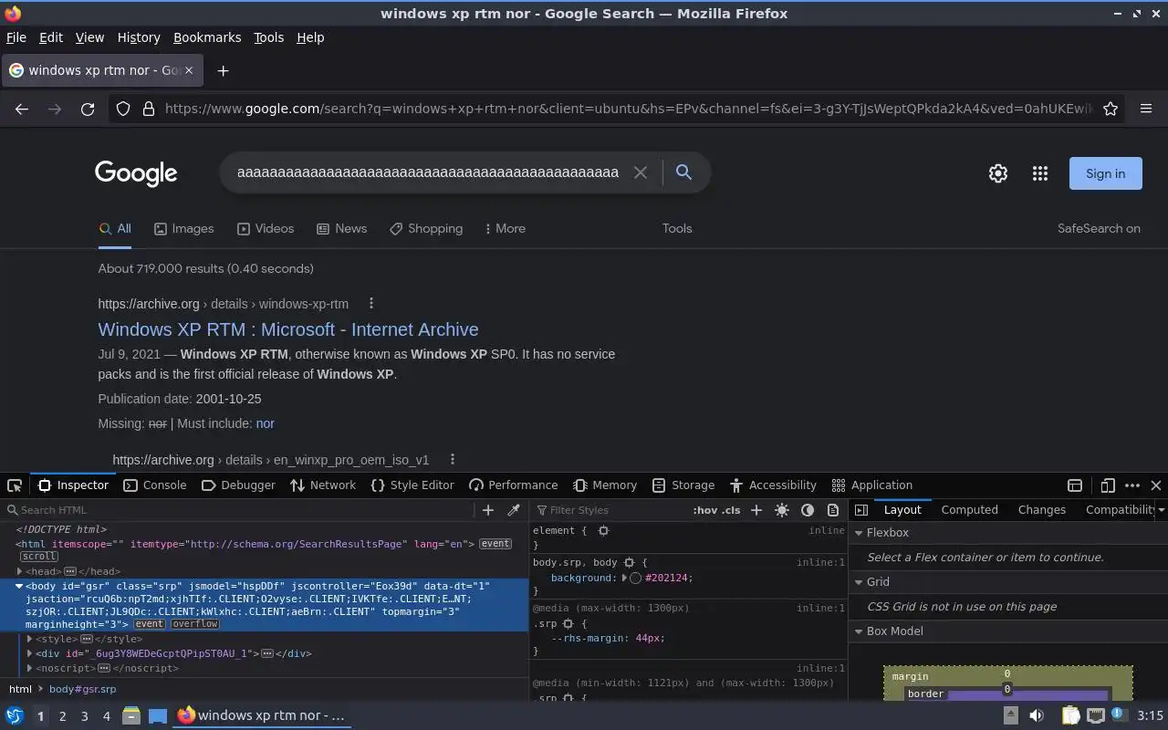Click the Sign in button
This screenshot has height=730, width=1168.
click(x=1106, y=173)
